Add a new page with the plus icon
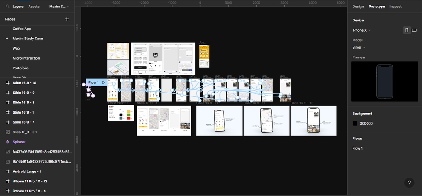 click(x=67, y=19)
